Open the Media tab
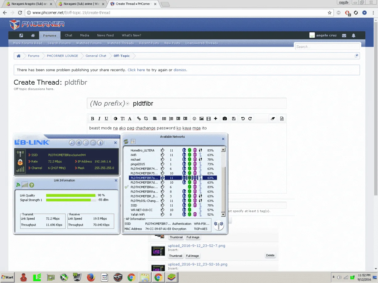This screenshot has height=283, width=378. pyautogui.click(x=84, y=35)
